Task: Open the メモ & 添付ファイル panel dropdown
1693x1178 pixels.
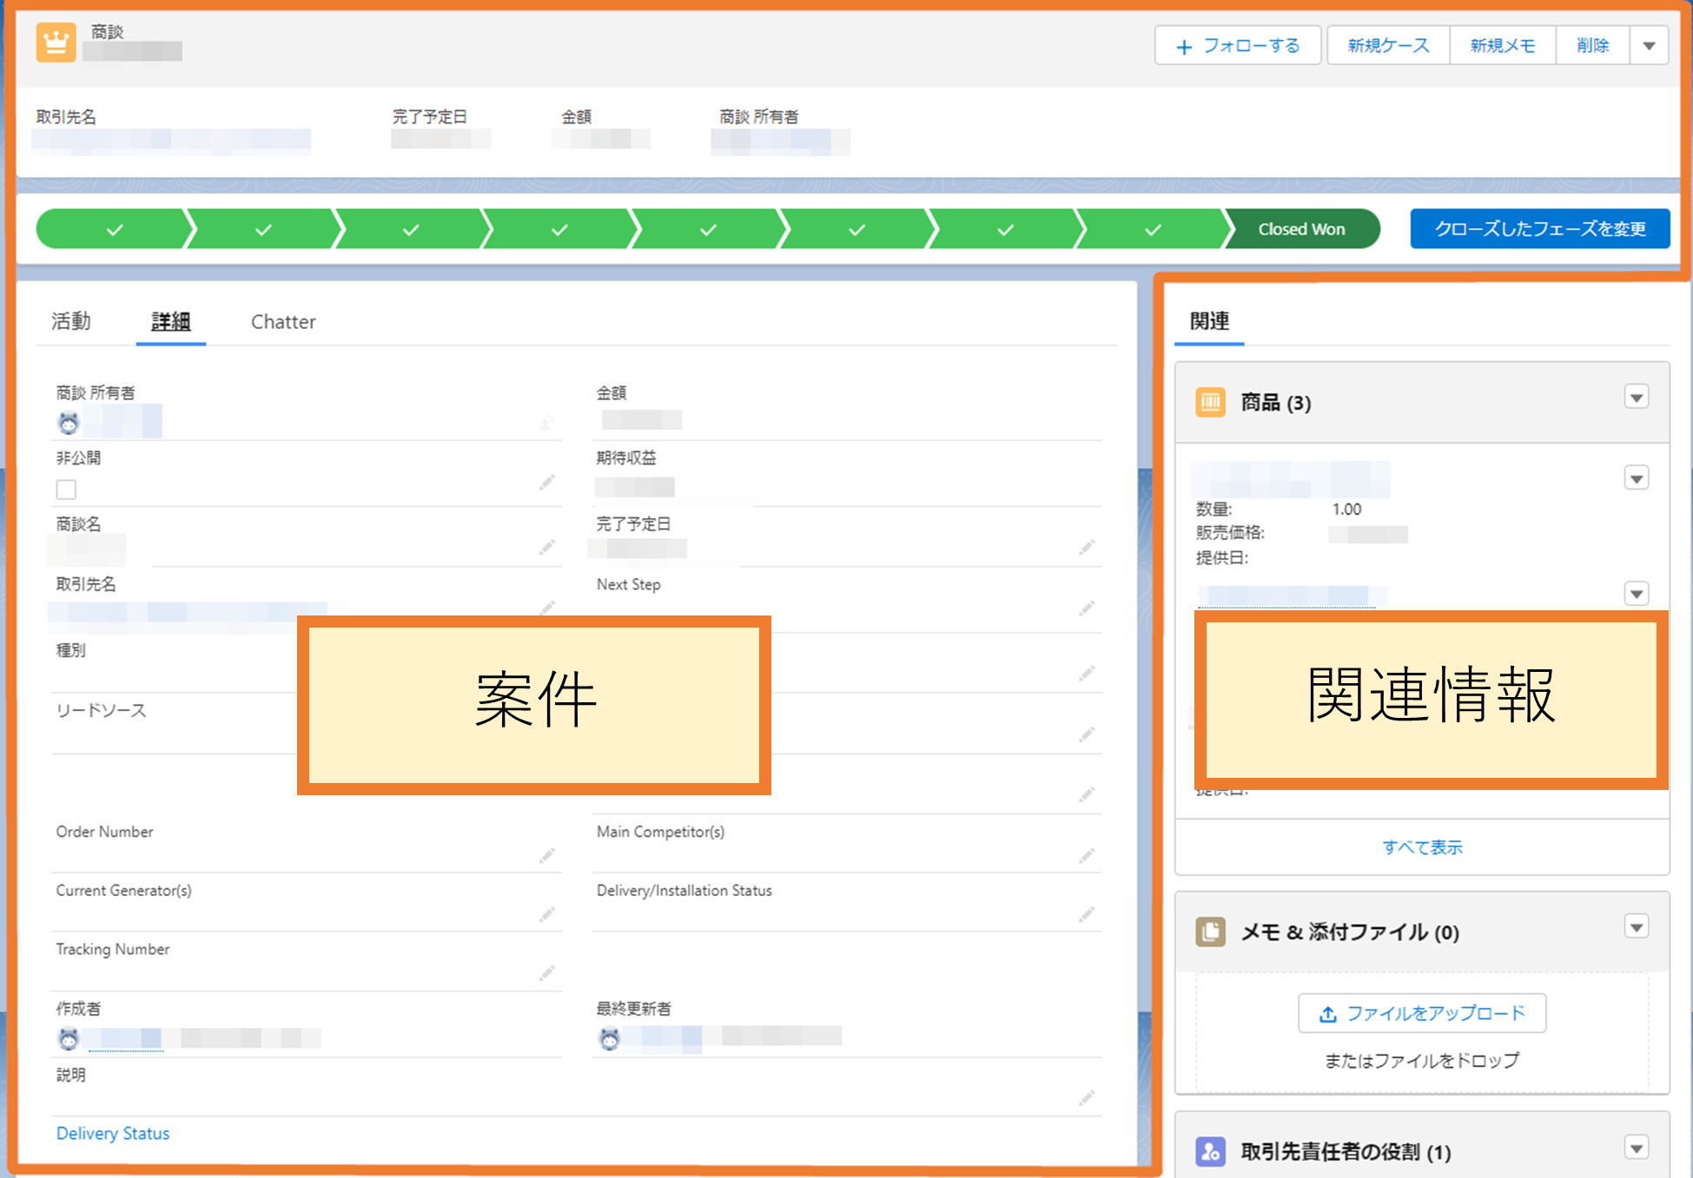Action: click(1638, 926)
